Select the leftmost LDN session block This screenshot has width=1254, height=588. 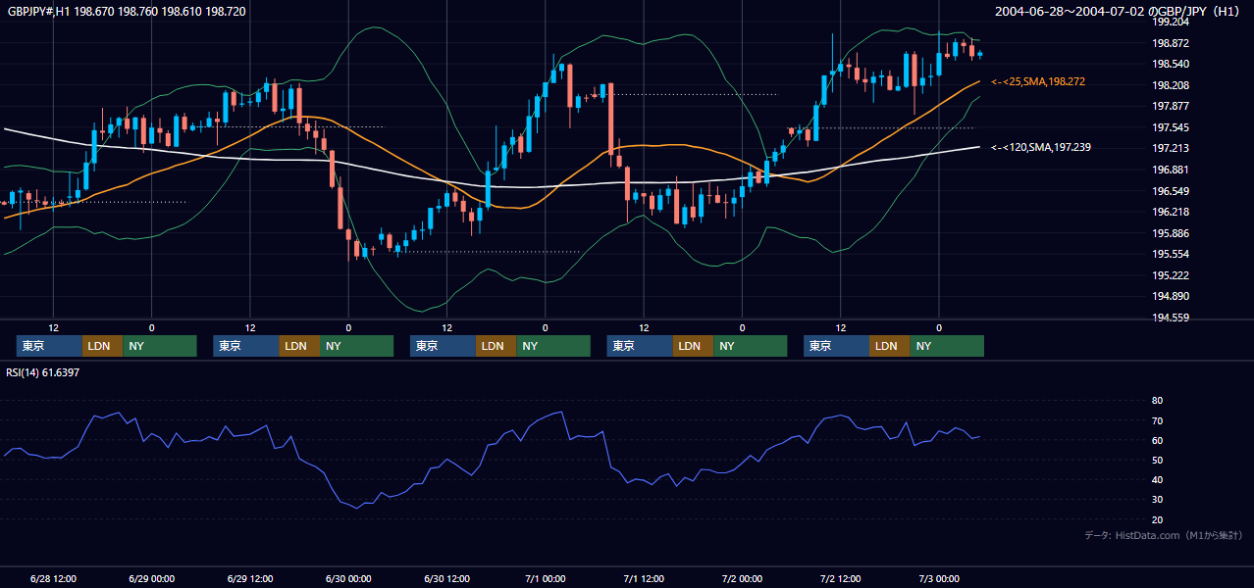pyautogui.click(x=102, y=346)
